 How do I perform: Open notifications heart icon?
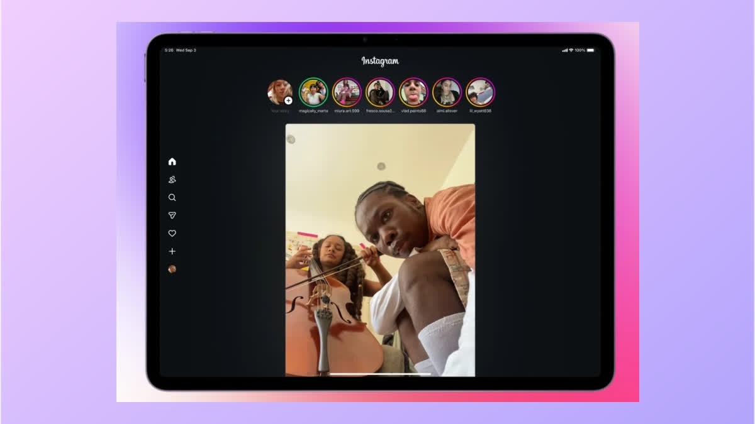(x=172, y=233)
